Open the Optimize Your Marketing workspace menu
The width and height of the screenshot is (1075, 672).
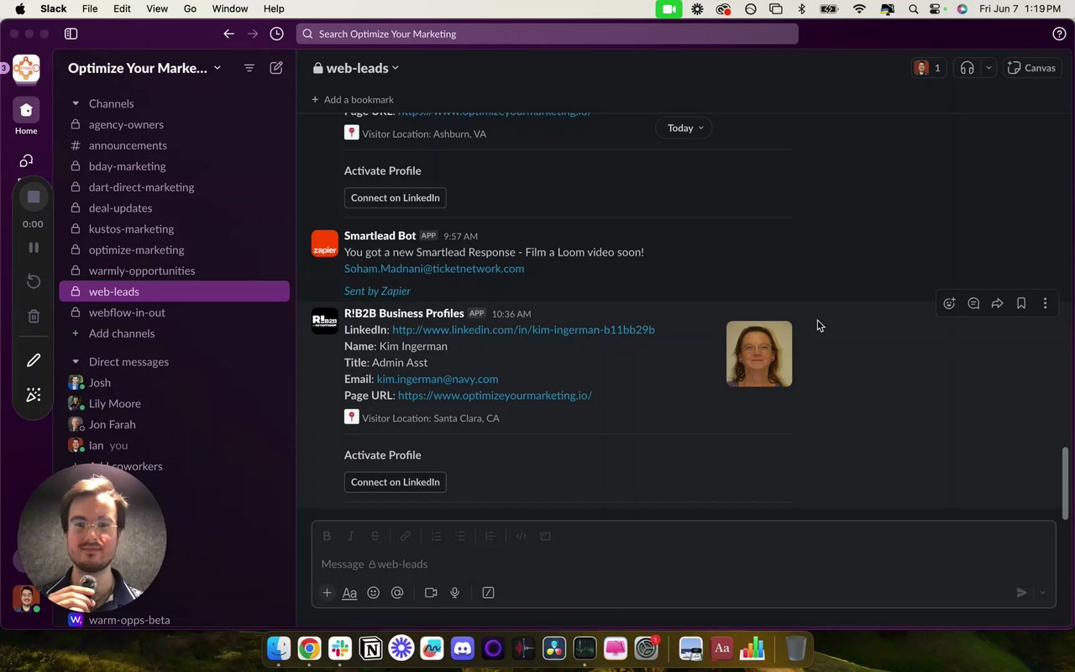[x=144, y=68]
